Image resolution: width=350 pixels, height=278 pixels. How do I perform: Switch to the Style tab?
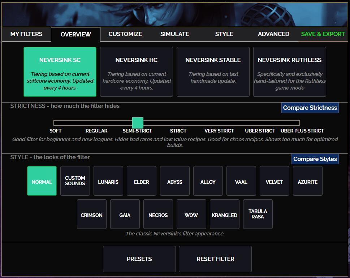[x=224, y=34]
